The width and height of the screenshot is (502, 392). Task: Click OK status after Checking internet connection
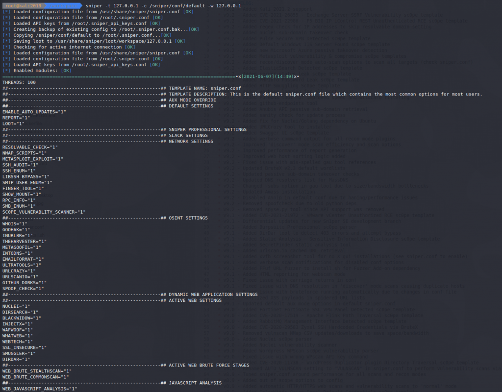(x=130, y=47)
